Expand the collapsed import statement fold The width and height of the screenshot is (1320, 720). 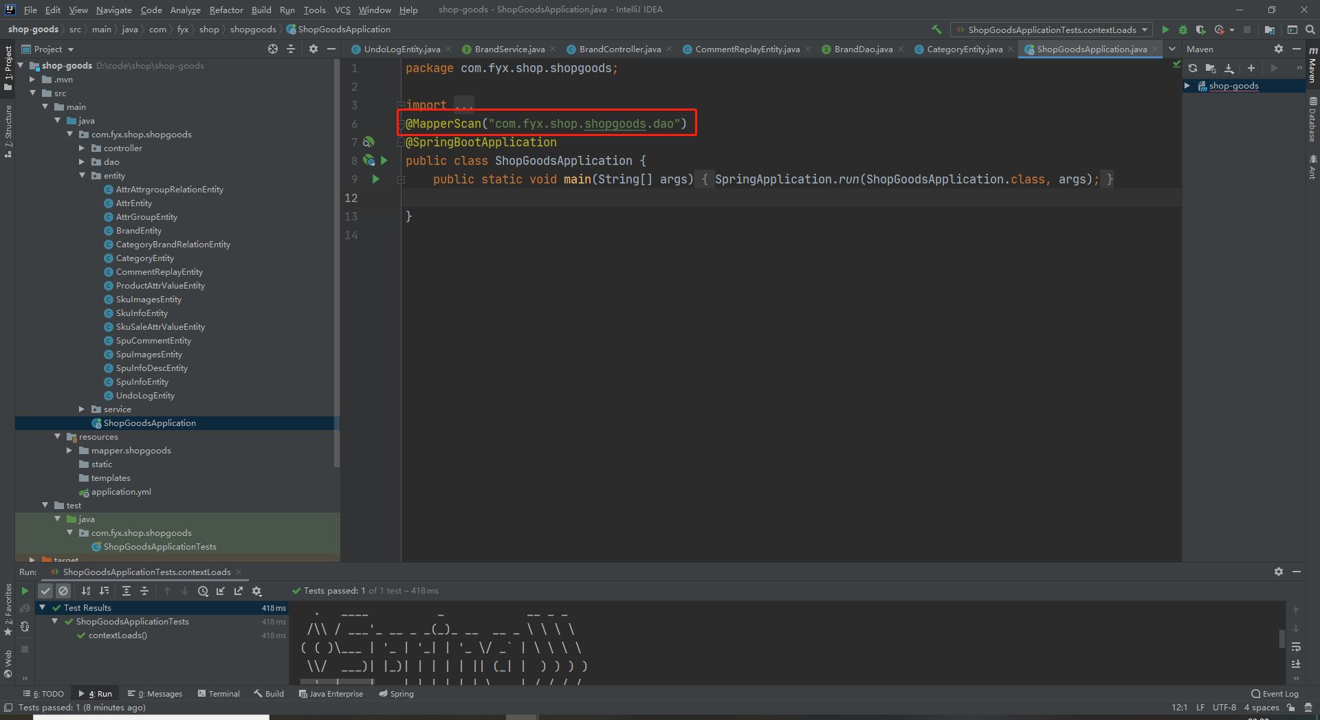click(401, 105)
